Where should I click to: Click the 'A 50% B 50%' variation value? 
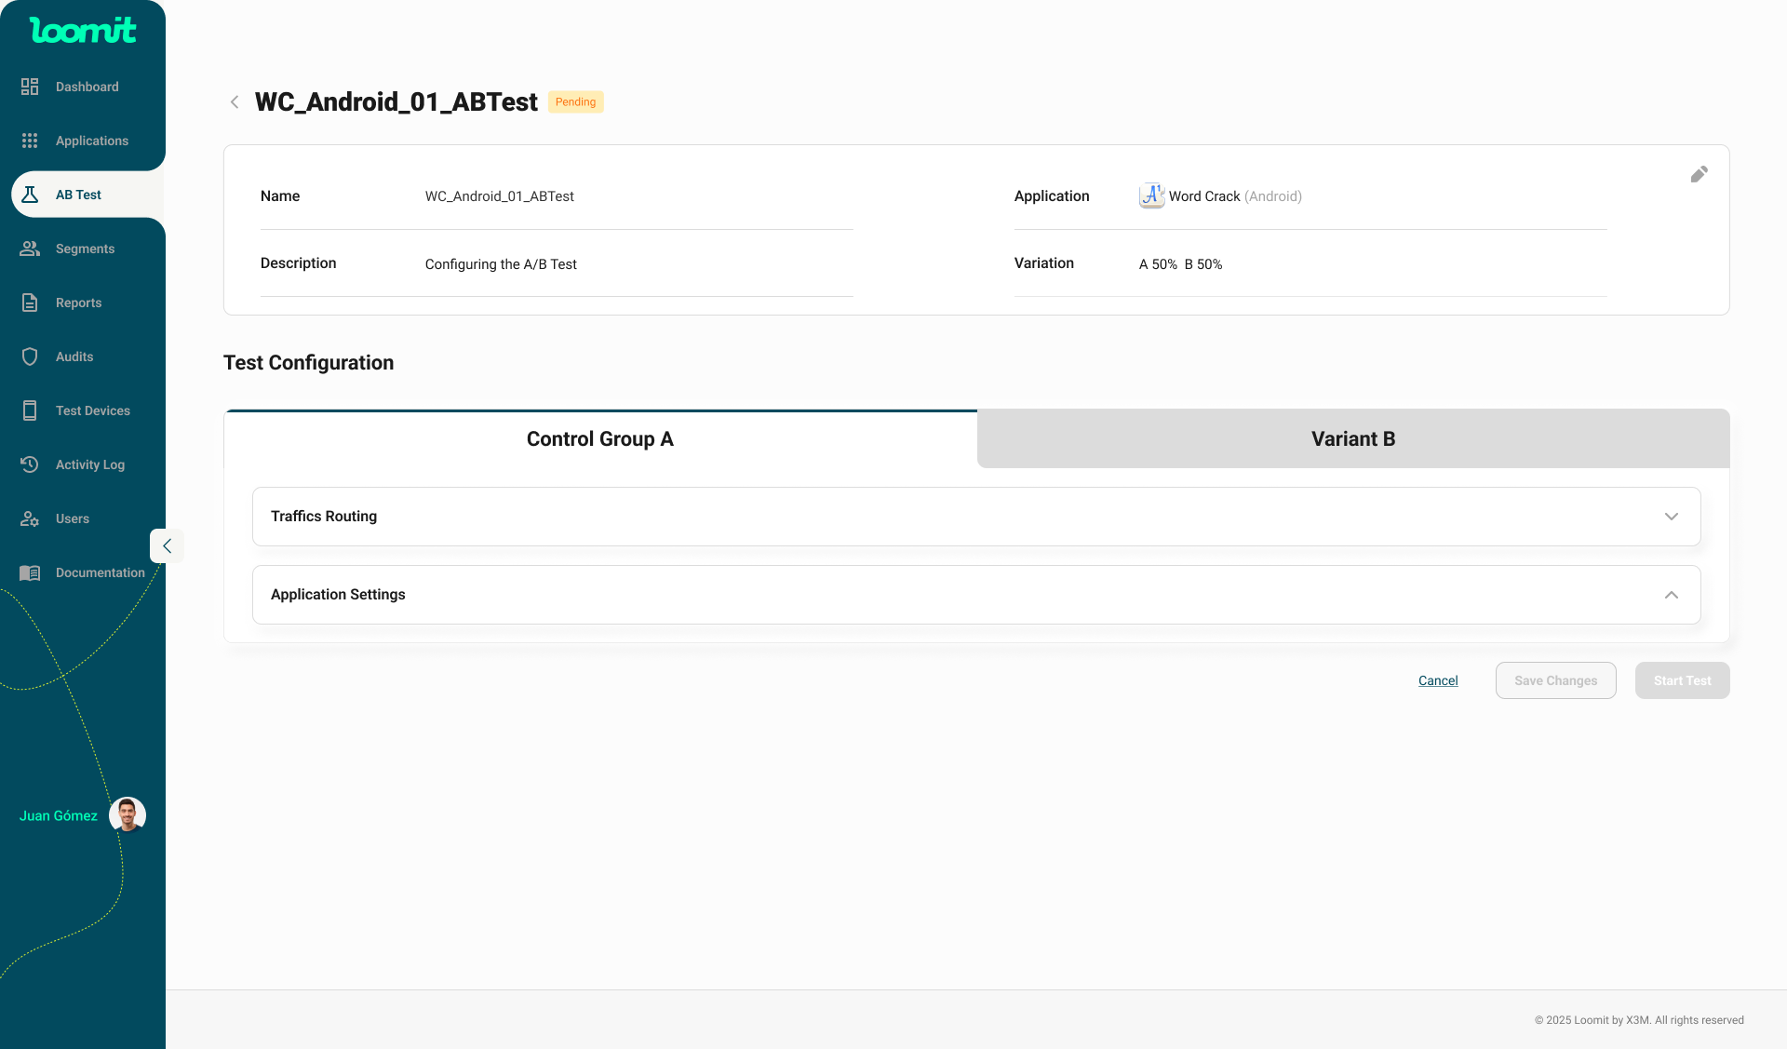(1180, 264)
